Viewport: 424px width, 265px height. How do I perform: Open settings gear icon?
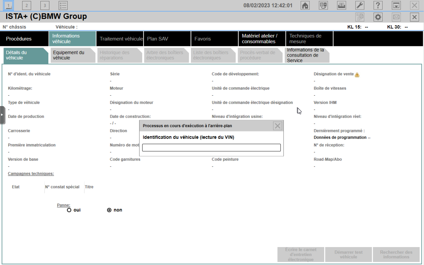pyautogui.click(x=378, y=17)
